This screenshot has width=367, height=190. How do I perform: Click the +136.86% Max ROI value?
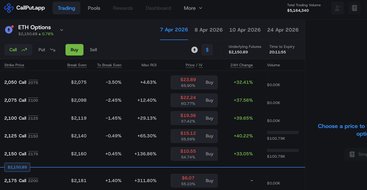(145, 154)
